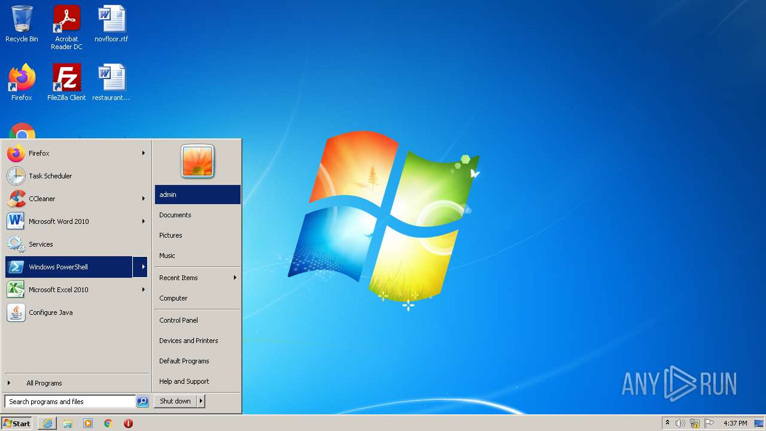
Task: Click the user account flower picture
Action: 197,161
